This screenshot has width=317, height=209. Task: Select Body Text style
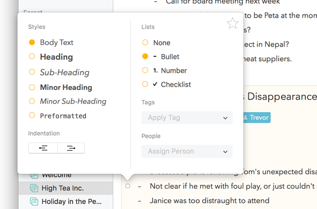click(51, 42)
